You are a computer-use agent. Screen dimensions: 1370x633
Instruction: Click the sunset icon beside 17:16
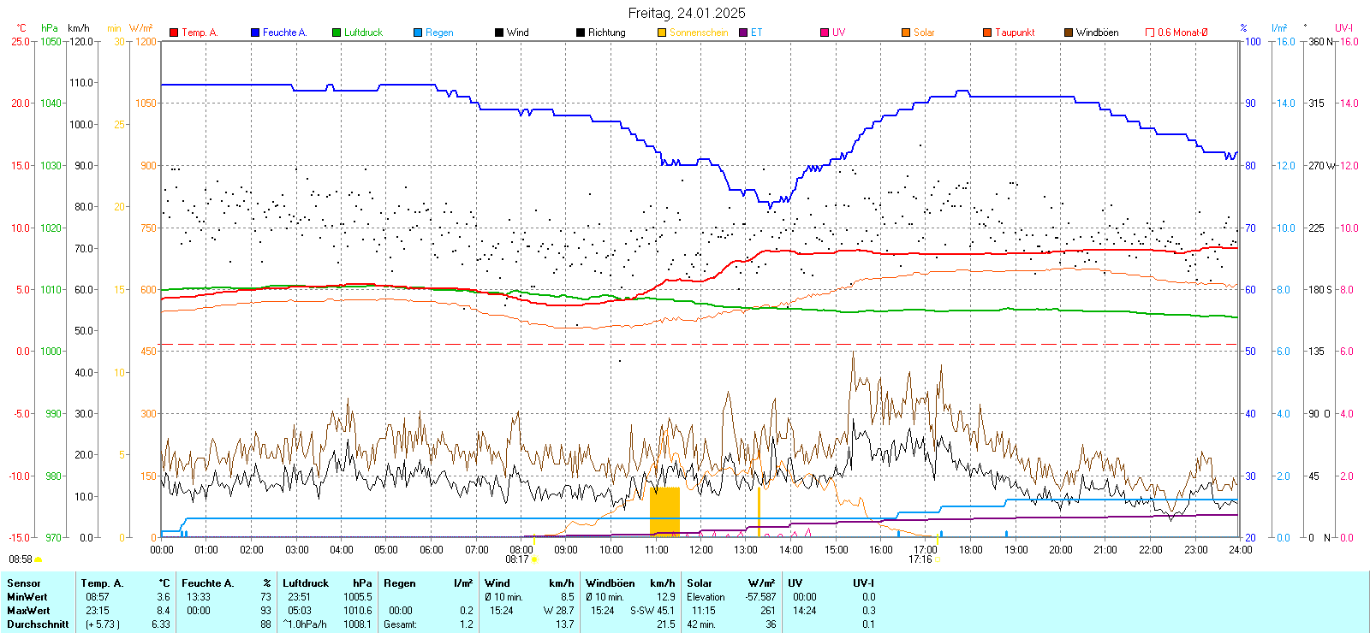[937, 559]
